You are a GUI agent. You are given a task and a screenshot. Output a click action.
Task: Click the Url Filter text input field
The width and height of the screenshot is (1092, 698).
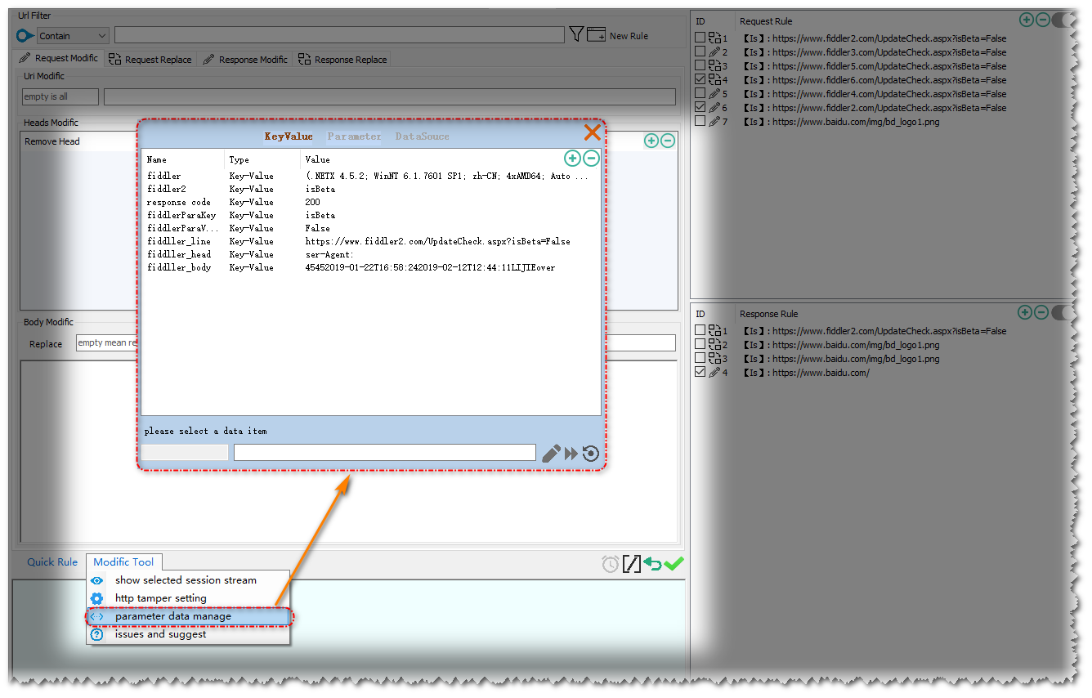(339, 35)
